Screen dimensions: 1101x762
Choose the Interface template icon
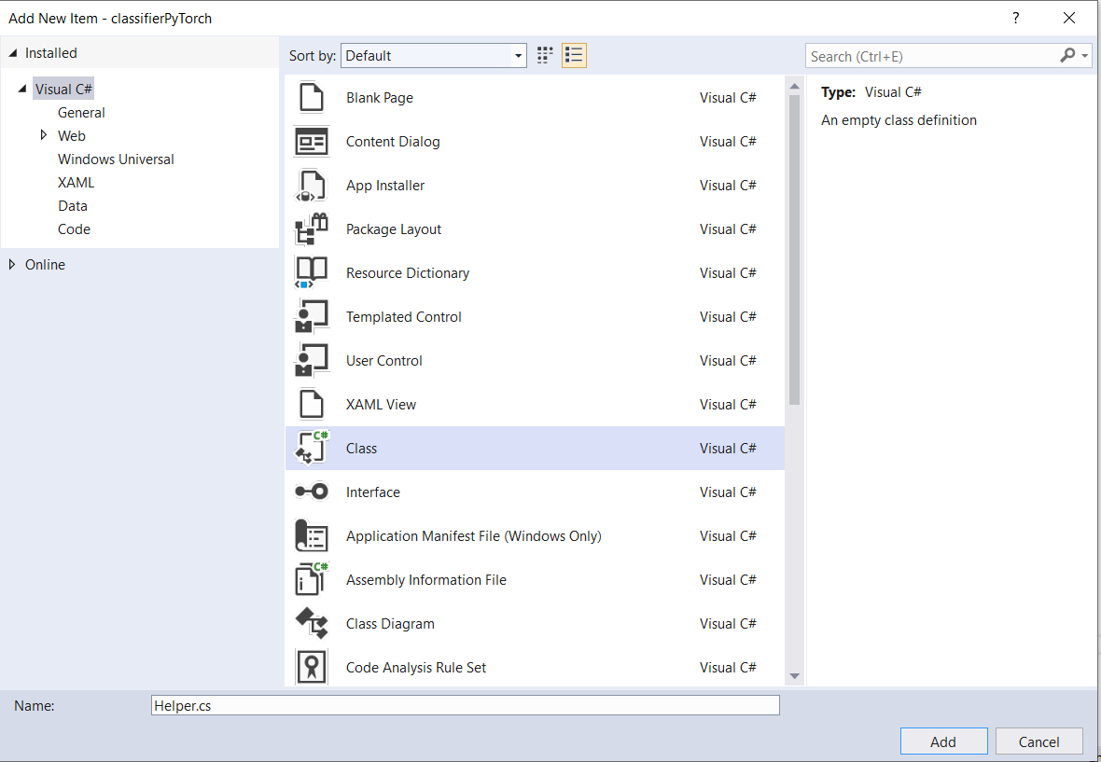tap(311, 492)
